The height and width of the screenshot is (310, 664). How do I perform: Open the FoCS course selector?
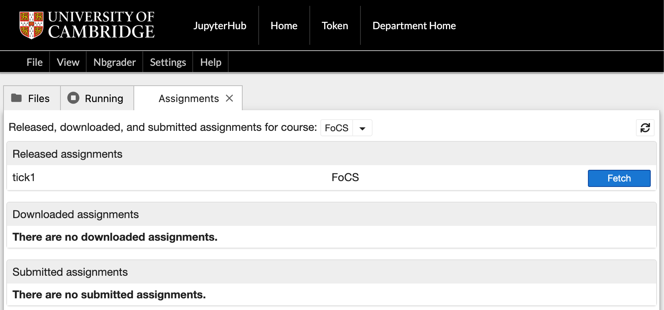[x=337, y=128]
